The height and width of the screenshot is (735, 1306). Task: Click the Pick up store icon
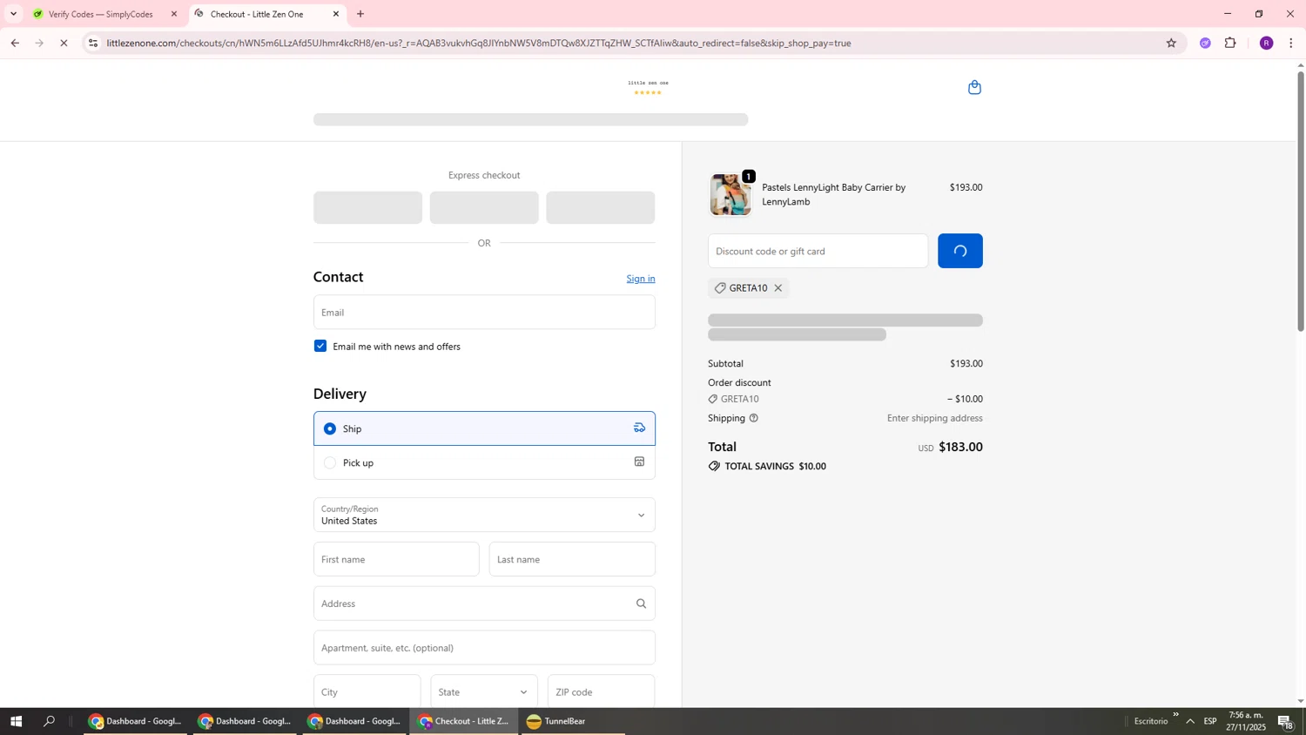click(639, 462)
